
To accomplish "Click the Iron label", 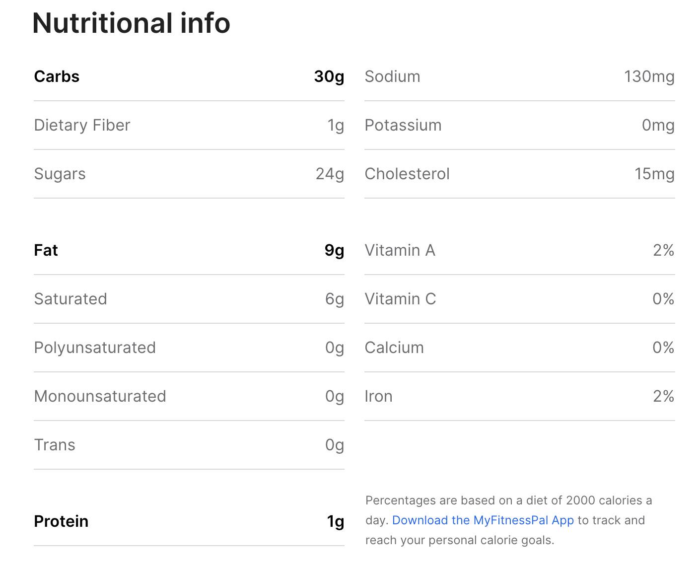I will pyautogui.click(x=378, y=396).
